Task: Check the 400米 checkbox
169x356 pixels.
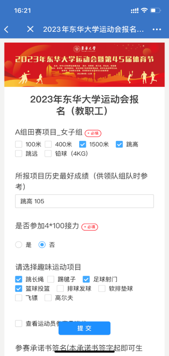Action: [48, 144]
